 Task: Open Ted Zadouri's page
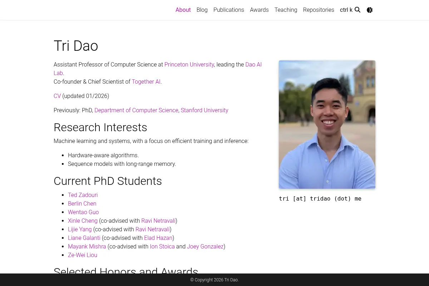coord(83,195)
